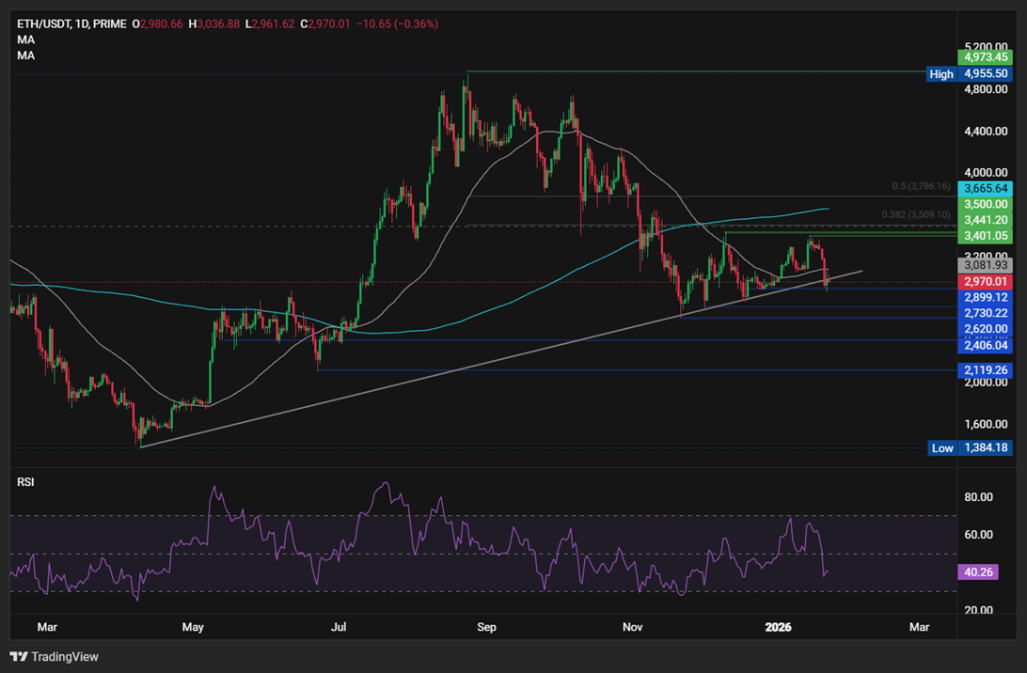
Task: Click the blue price label 2,899.12
Action: click(984, 297)
